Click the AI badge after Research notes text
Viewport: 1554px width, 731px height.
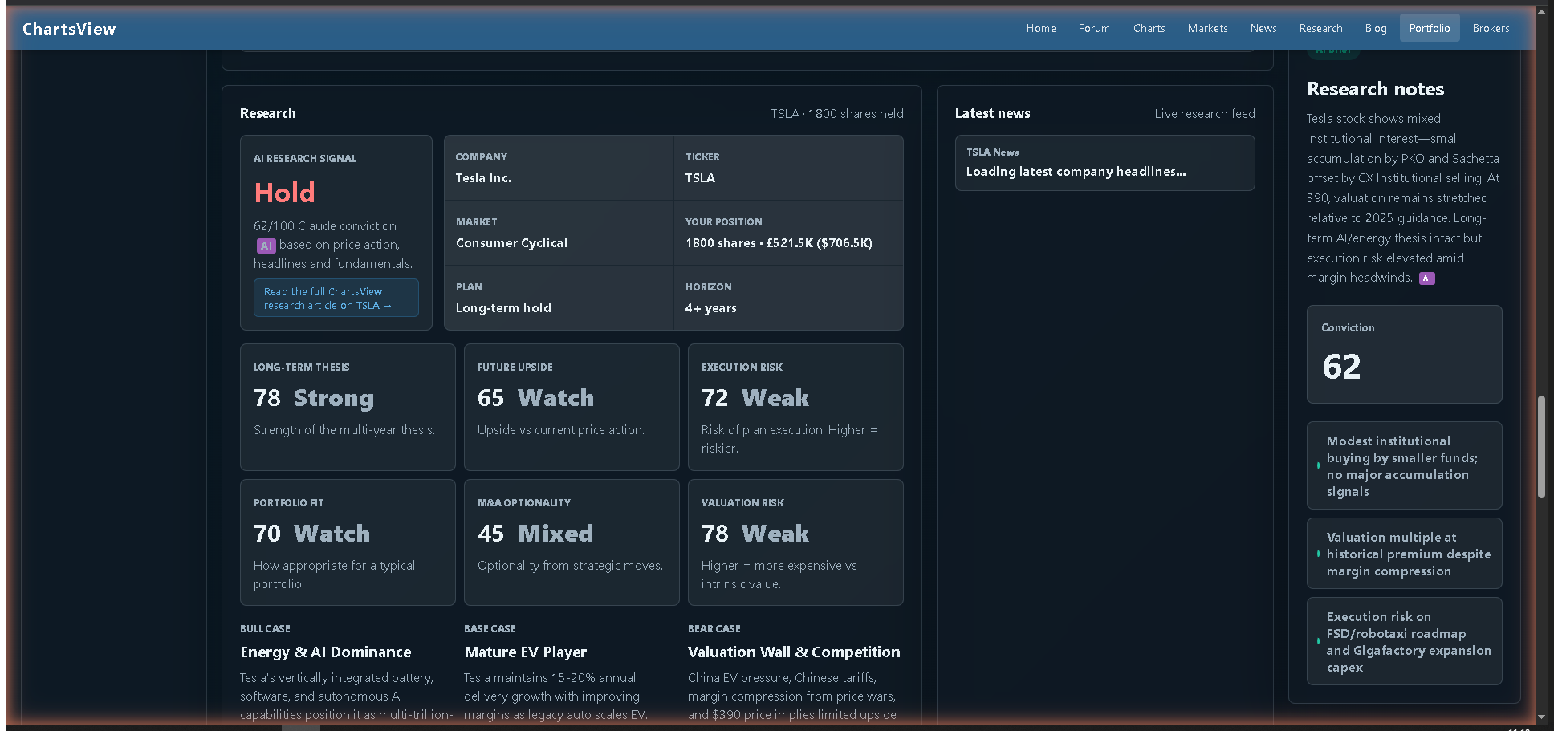[1426, 278]
